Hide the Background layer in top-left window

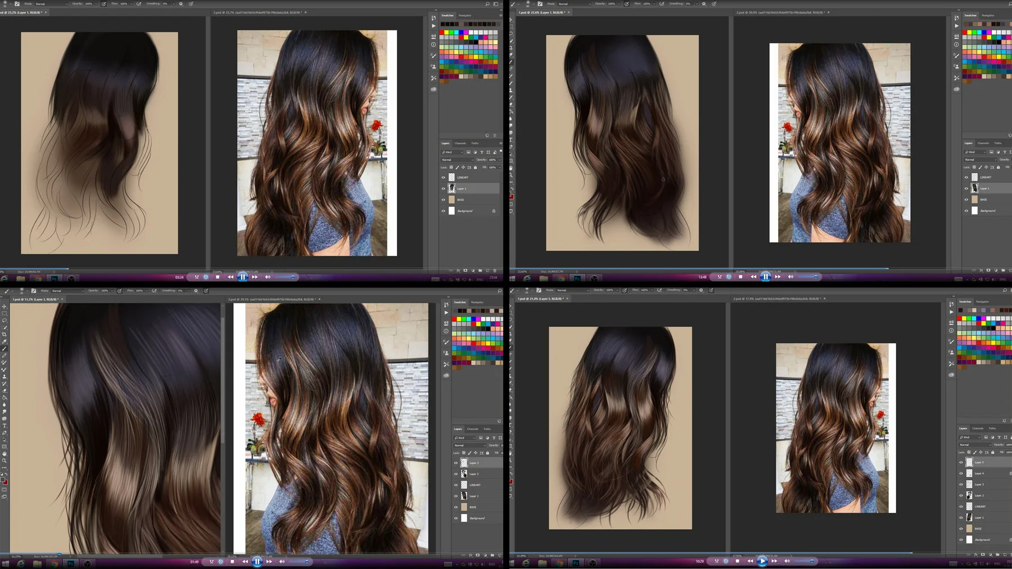(443, 211)
